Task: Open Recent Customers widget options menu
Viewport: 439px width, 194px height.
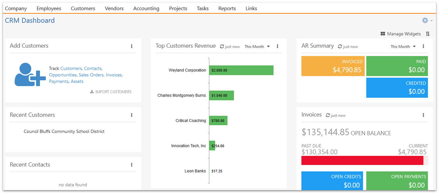Action: 132,115
